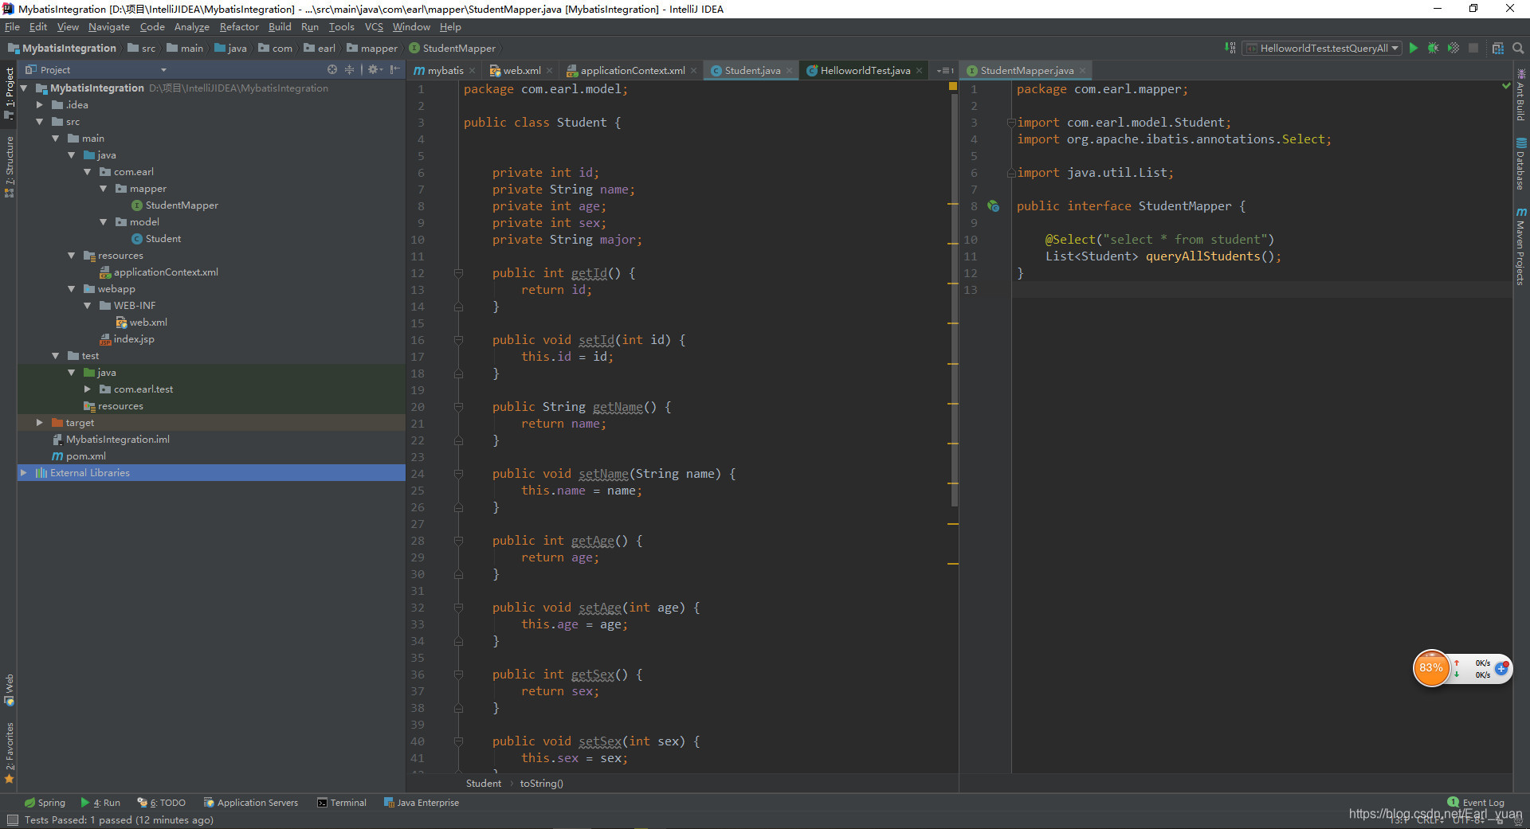Open the Java Enterprise tool window
Viewport: 1530px width, 829px height.
(x=422, y=803)
